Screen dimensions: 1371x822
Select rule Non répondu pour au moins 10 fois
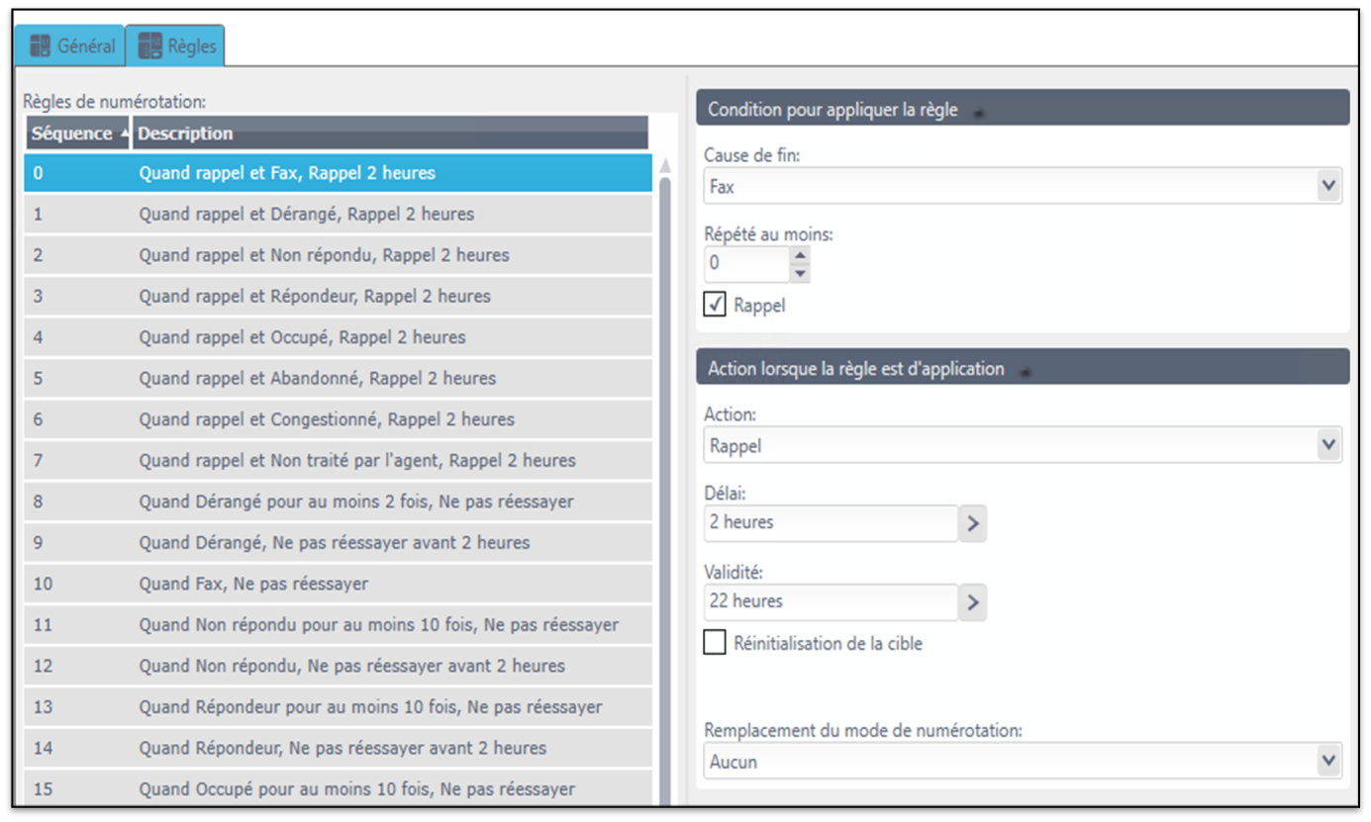[x=338, y=625]
